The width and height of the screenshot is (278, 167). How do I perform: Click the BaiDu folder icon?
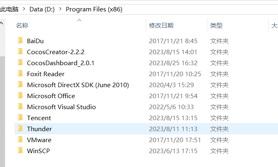pyautogui.click(x=20, y=41)
